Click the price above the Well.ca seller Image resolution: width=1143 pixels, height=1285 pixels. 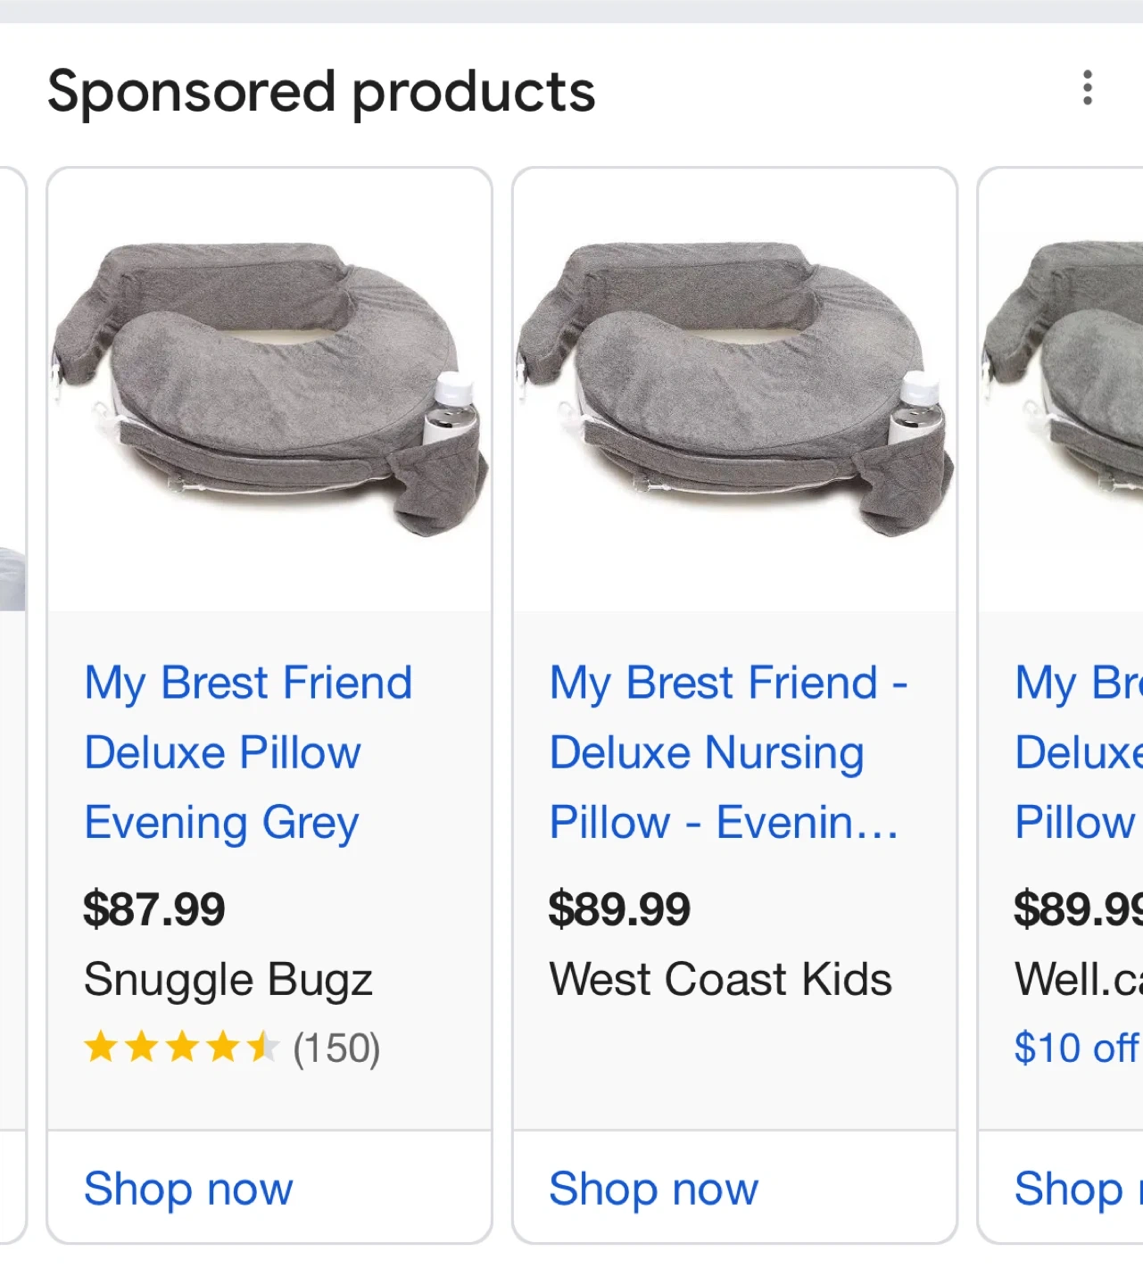[1077, 909]
